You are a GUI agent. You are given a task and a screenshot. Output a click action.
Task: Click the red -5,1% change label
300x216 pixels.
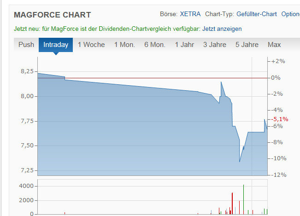280,119
